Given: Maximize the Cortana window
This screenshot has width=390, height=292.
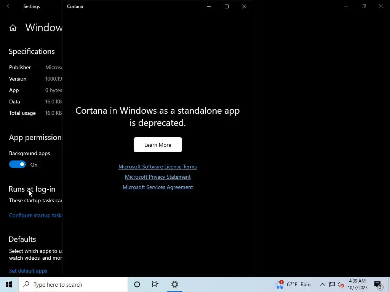Looking at the screenshot, I should click(x=227, y=6).
